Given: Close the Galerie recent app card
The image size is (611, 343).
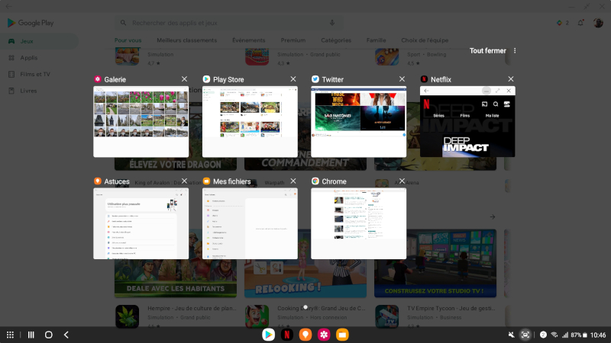Looking at the screenshot, I should tap(184, 79).
